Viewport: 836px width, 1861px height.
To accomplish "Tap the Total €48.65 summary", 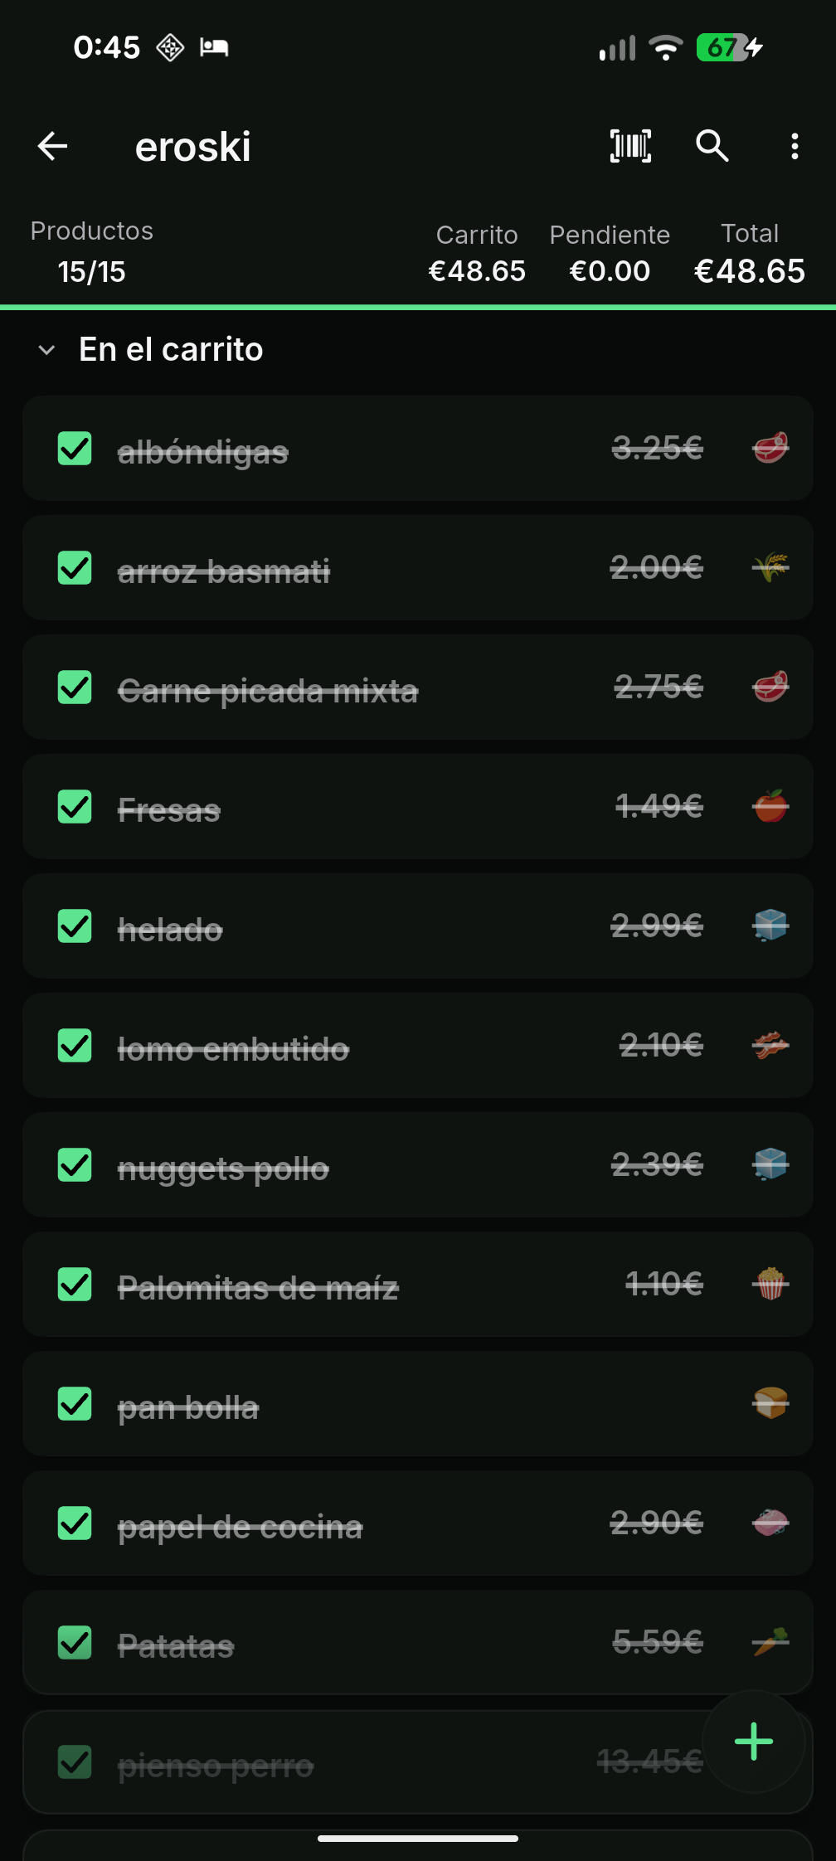I will click(750, 254).
